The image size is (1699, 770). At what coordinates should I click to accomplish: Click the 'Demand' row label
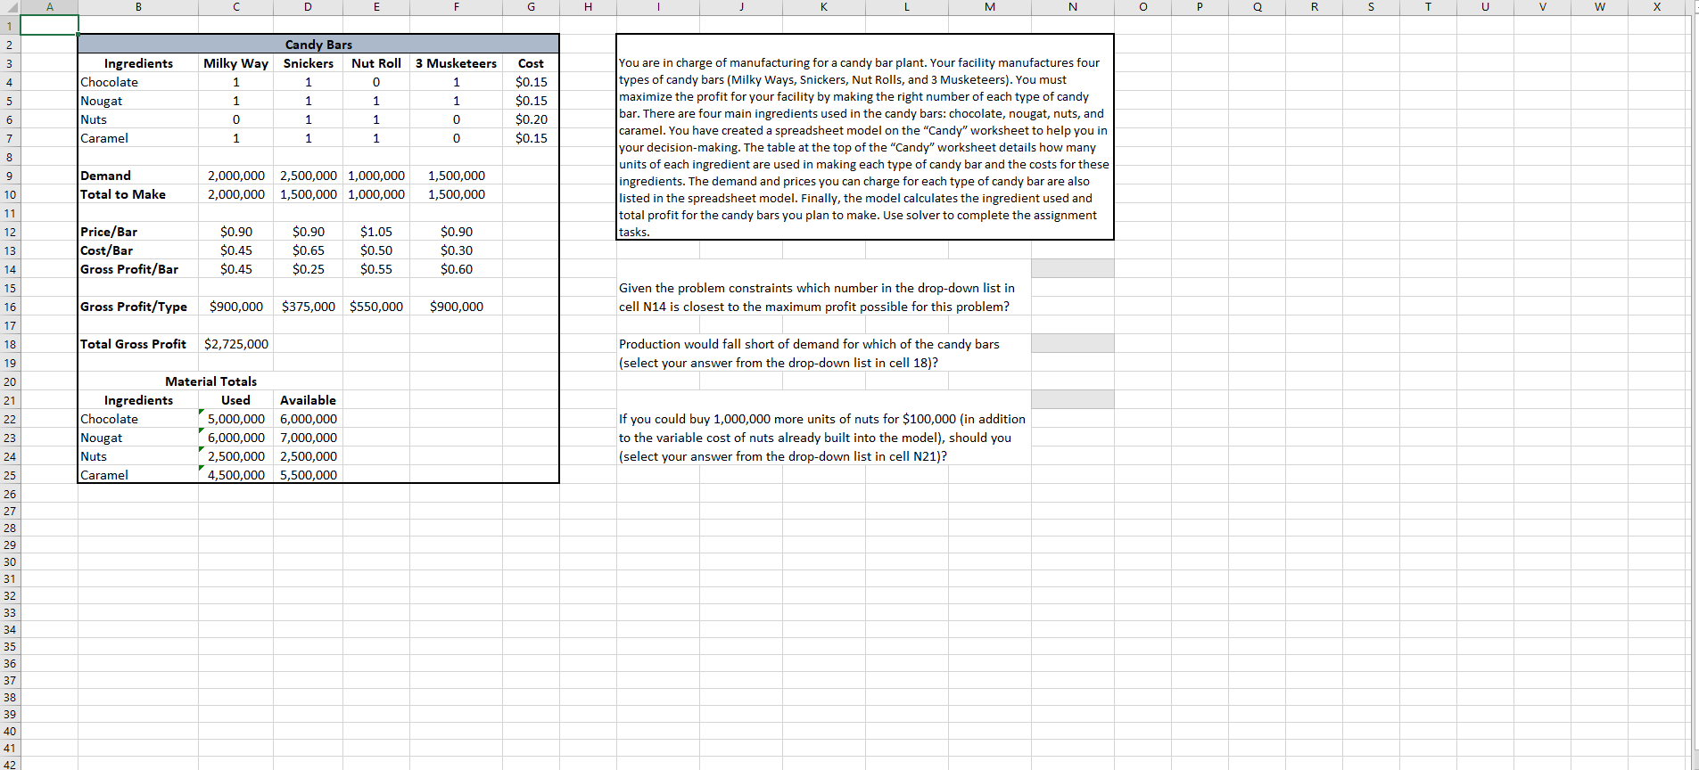click(105, 176)
